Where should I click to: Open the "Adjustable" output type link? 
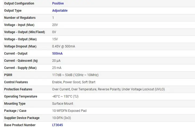(60, 11)
